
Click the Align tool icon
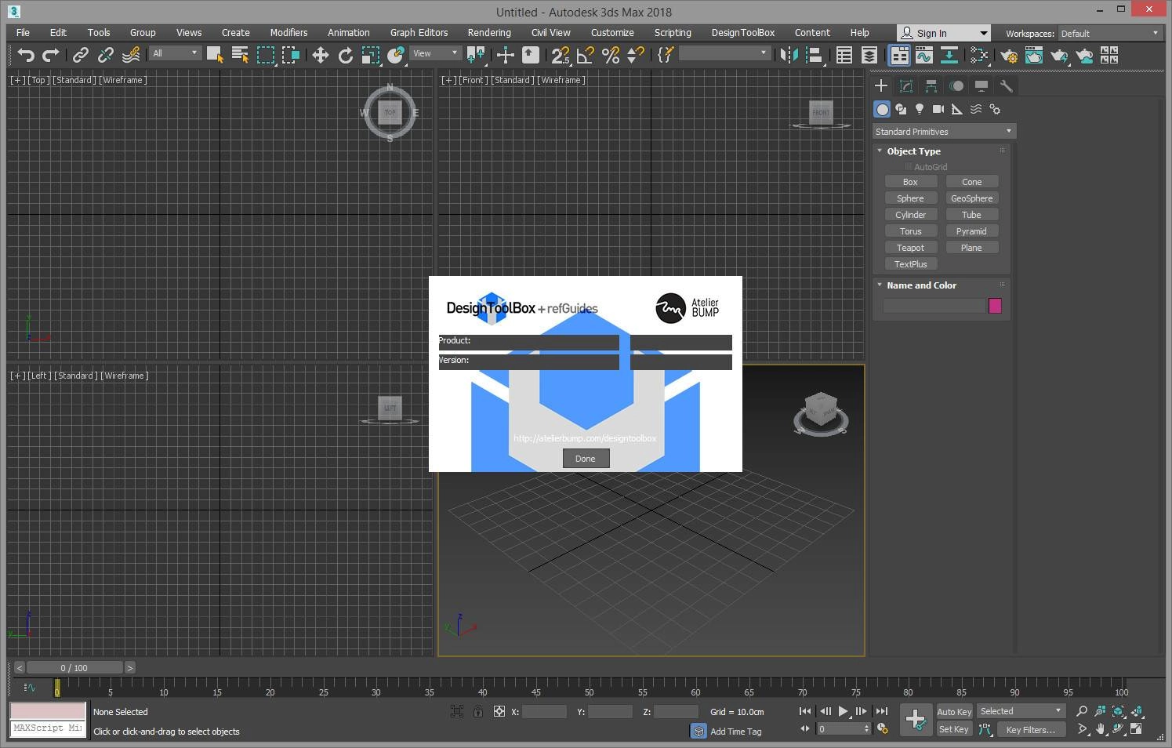pyautogui.click(x=815, y=55)
